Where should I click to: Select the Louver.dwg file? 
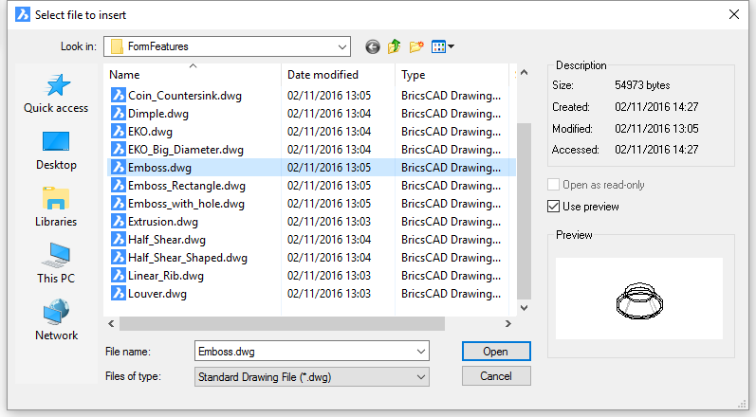coord(157,294)
